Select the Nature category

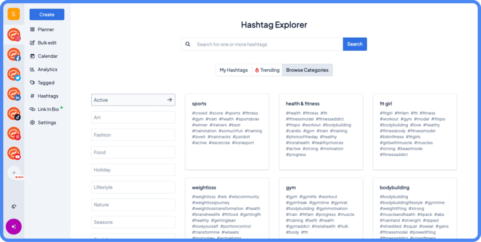[x=133, y=204]
